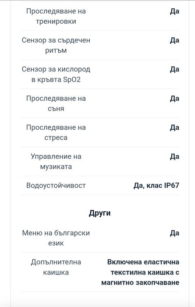The image size is (195, 307).
Task: Click 'магнитно закопчаване' text in strap description
Action: click(140, 282)
